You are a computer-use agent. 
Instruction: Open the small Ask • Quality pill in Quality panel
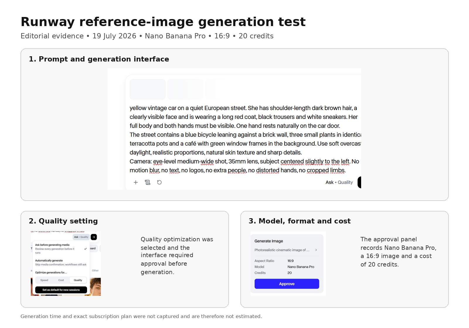click(x=81, y=237)
